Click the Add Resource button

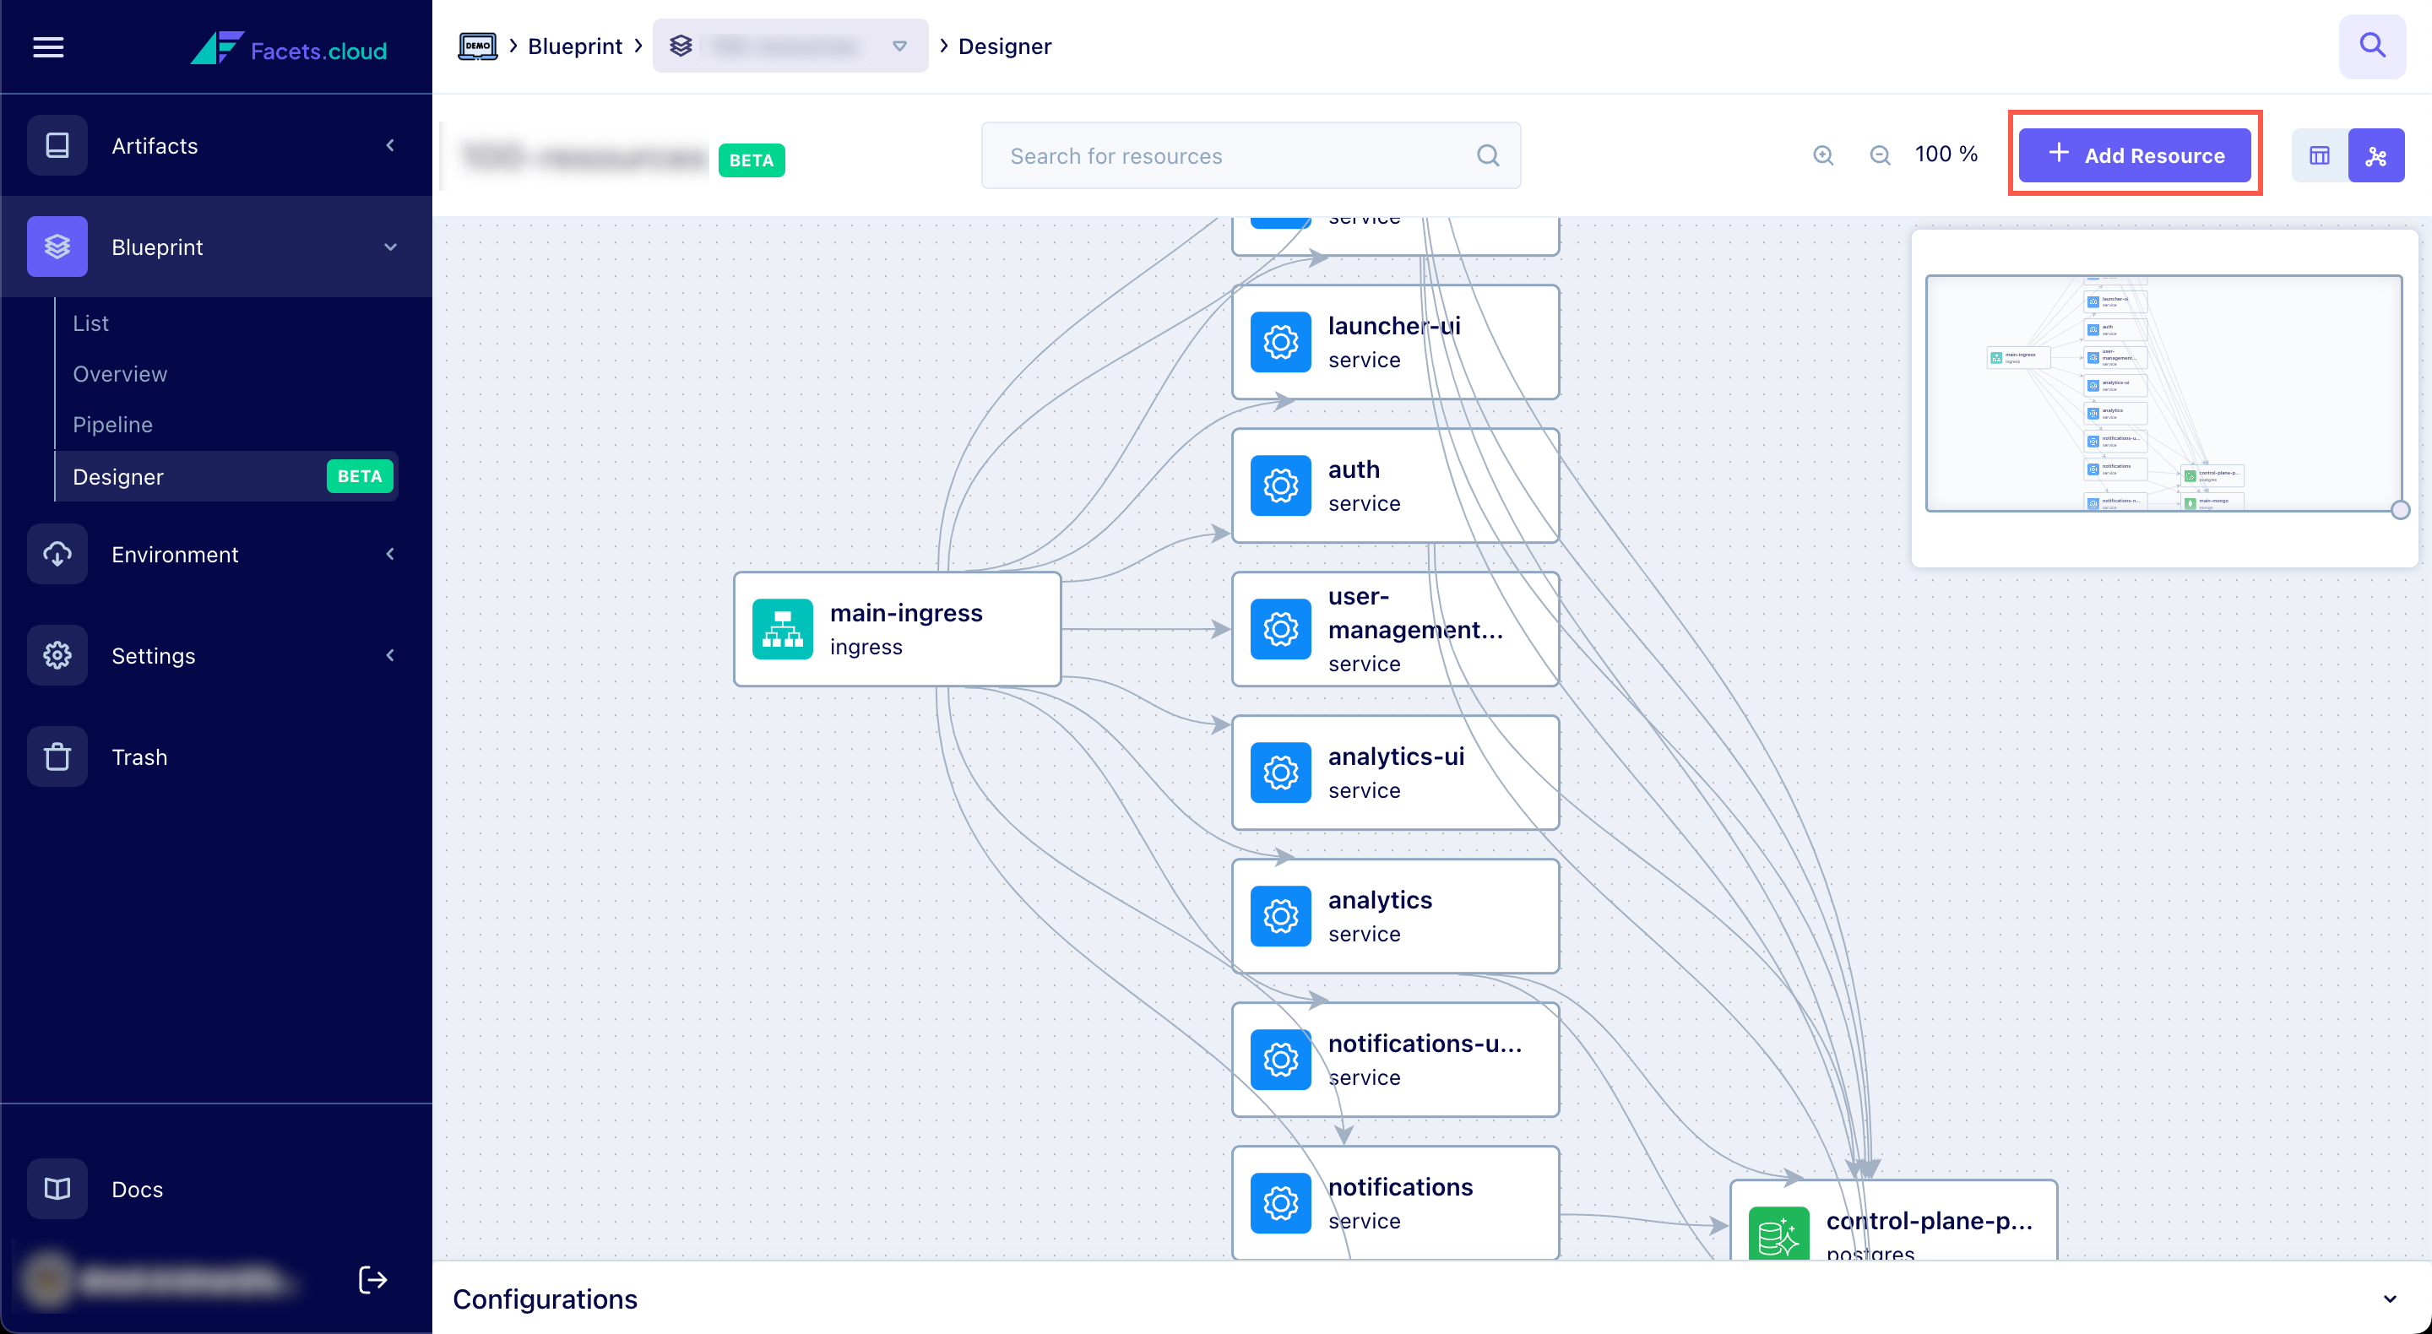pyautogui.click(x=2135, y=156)
